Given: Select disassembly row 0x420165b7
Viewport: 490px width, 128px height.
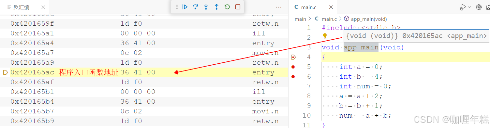Looking at the screenshot, I should click(x=144, y=111).
